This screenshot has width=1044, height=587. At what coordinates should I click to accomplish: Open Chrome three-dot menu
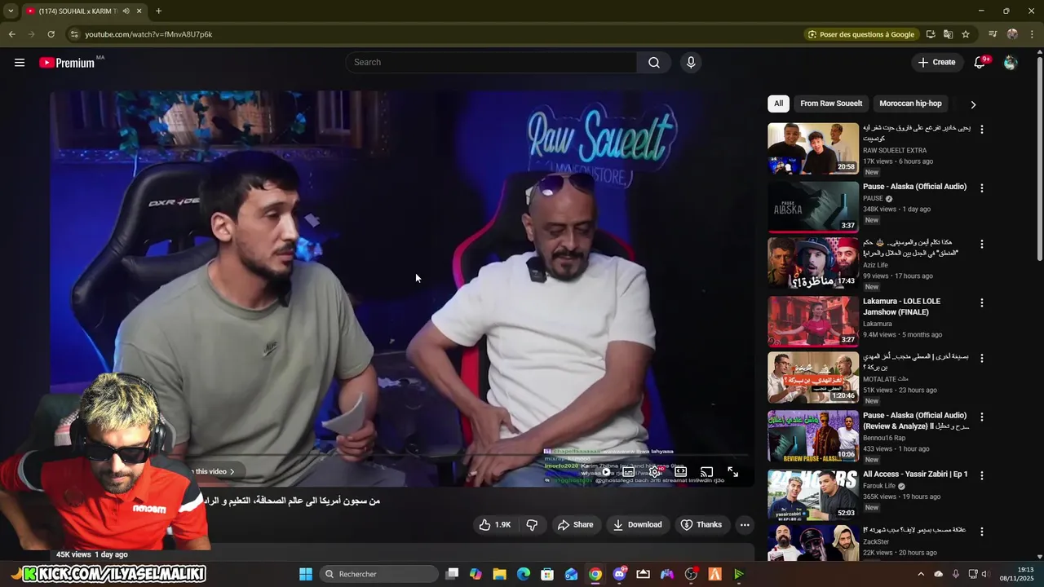1031,34
